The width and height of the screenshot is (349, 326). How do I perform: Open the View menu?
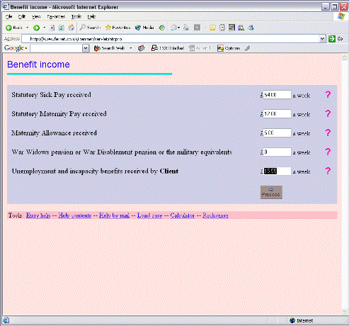(x=36, y=16)
